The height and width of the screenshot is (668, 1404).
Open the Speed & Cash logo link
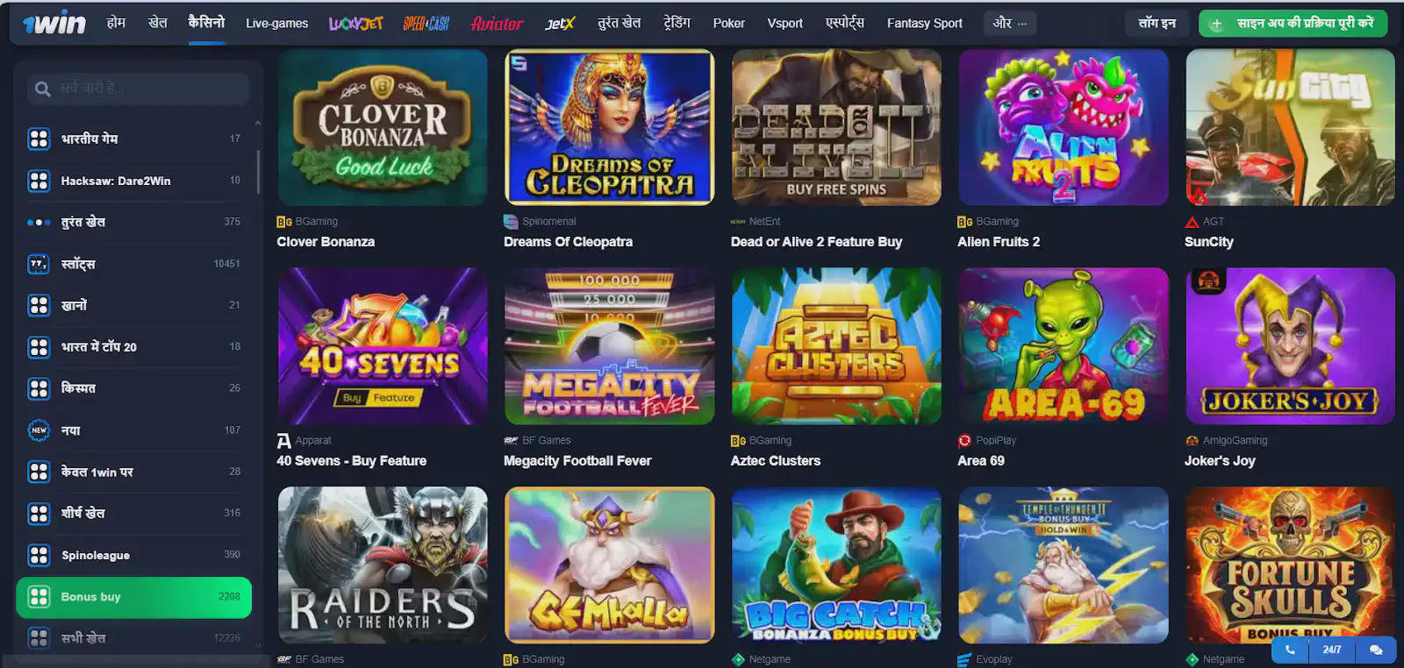426,24
